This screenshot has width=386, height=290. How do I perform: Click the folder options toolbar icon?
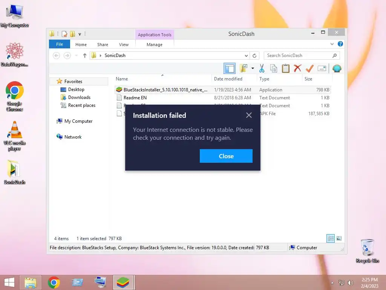tap(244, 68)
